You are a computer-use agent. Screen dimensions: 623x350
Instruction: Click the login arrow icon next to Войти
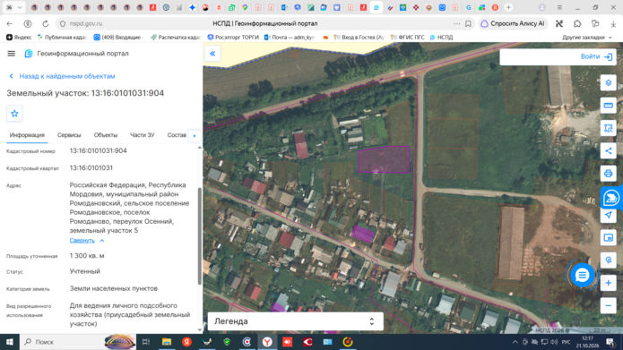pos(608,57)
